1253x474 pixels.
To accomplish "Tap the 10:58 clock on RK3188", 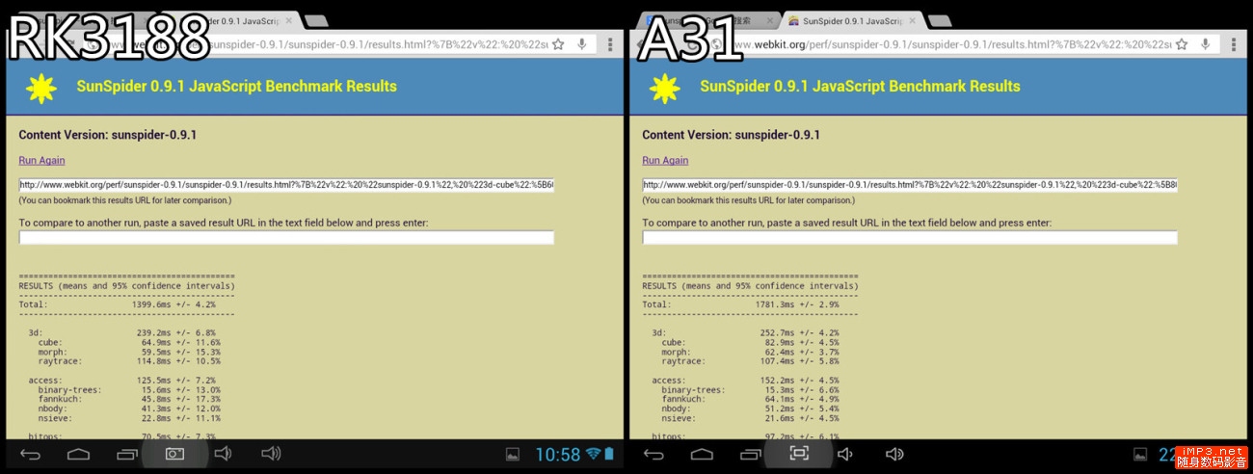I will click(x=557, y=454).
